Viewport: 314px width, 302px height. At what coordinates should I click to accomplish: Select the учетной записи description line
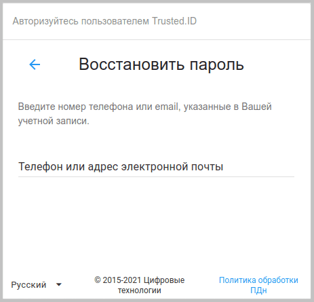pos(54,121)
